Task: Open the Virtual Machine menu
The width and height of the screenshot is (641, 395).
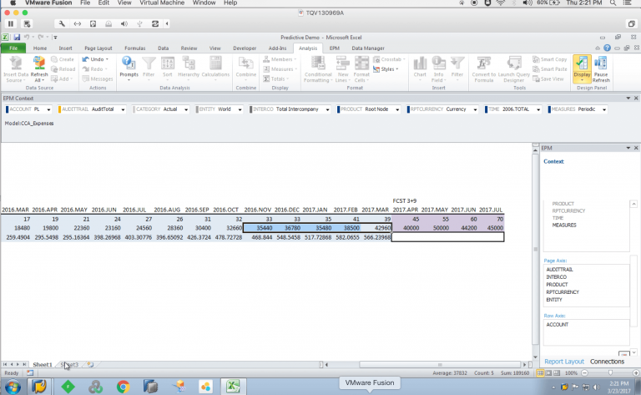Action: 162,3
